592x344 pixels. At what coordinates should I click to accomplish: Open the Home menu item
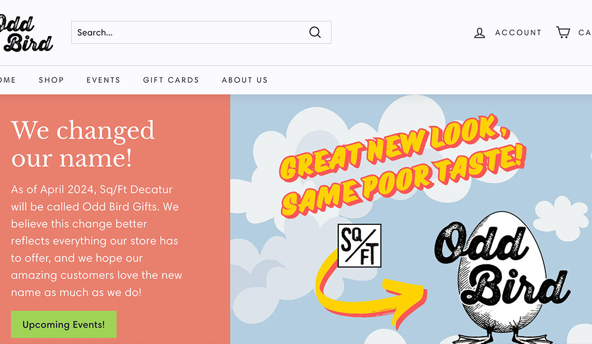click(8, 80)
